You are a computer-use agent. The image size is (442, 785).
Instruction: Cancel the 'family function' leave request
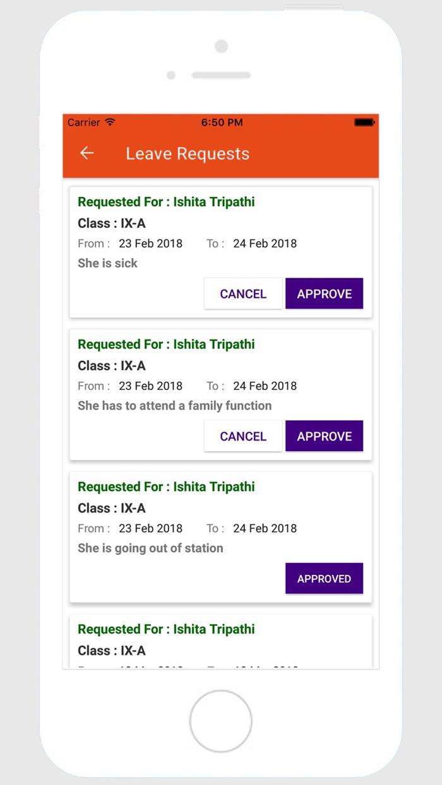pyautogui.click(x=243, y=436)
